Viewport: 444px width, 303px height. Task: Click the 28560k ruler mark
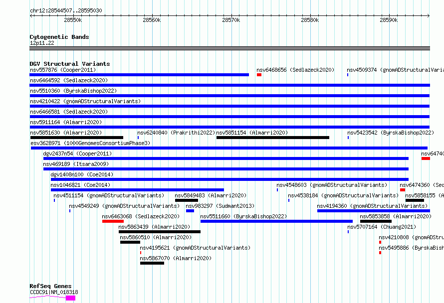pos(152,20)
